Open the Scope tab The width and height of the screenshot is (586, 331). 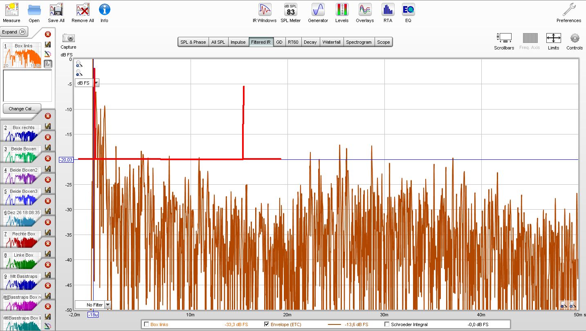(383, 42)
